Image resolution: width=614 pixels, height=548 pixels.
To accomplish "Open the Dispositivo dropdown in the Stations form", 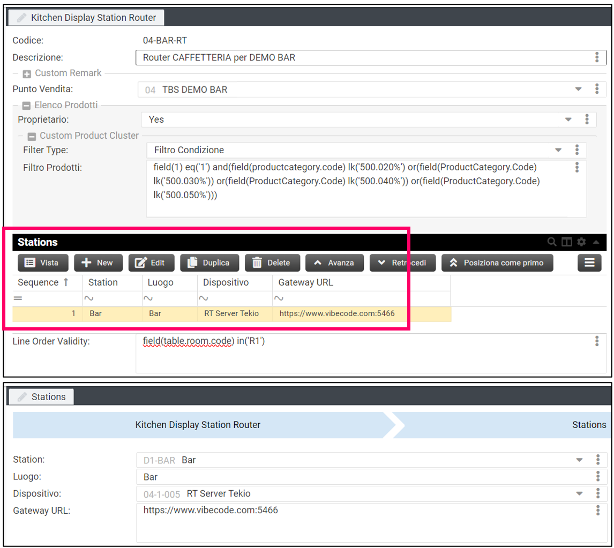I will (579, 494).
